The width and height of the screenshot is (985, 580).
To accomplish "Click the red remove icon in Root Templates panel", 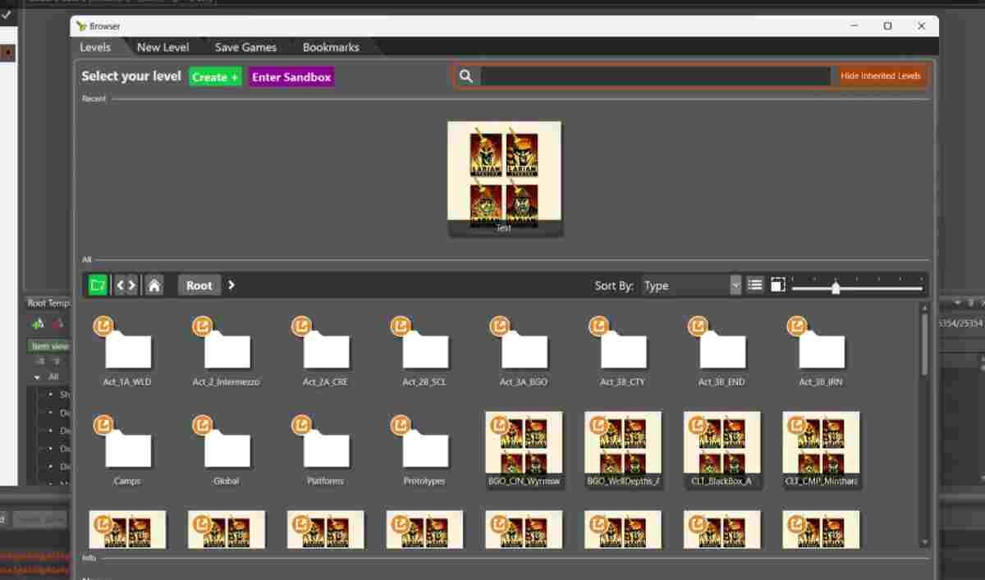I will 57,323.
